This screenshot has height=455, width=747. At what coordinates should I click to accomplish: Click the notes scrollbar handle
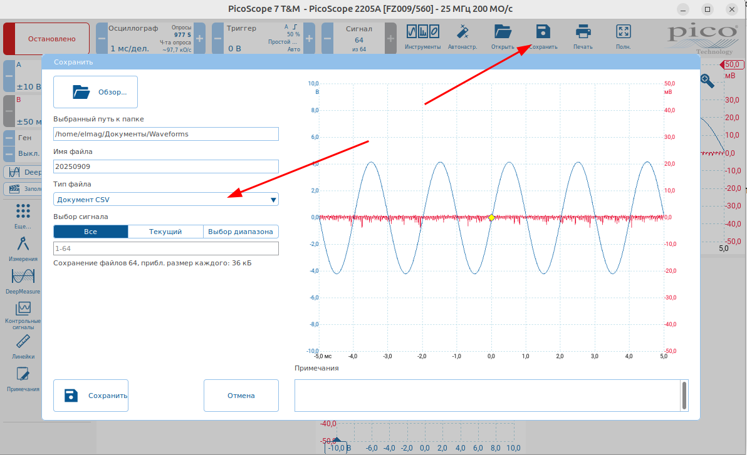pos(684,395)
